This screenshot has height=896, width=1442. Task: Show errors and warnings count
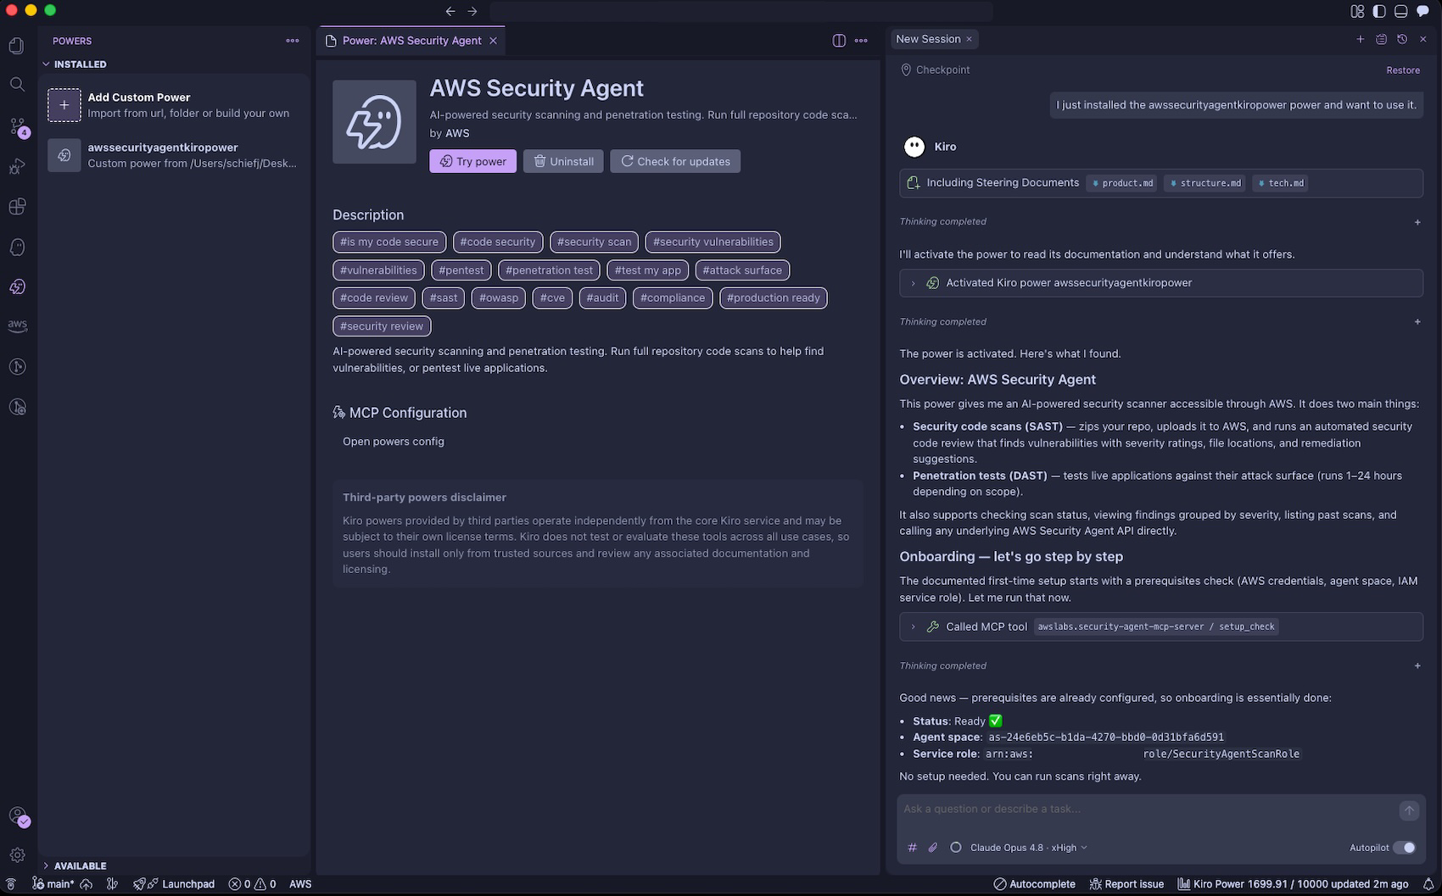click(252, 884)
